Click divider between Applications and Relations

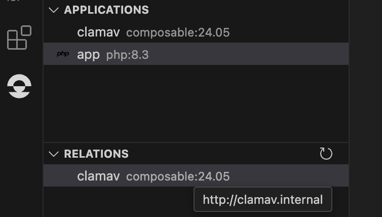coord(196,142)
